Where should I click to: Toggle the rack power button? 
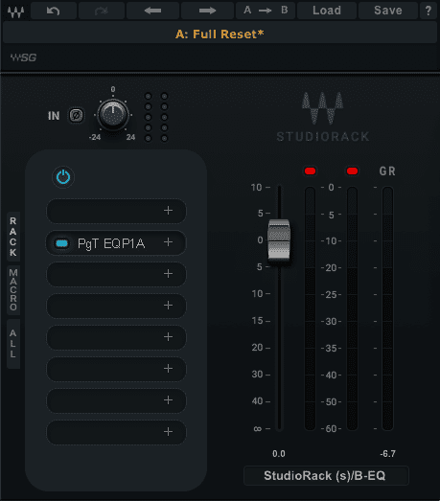[63, 177]
